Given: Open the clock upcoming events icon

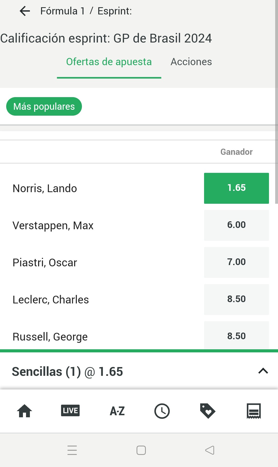Looking at the screenshot, I should [x=162, y=411].
